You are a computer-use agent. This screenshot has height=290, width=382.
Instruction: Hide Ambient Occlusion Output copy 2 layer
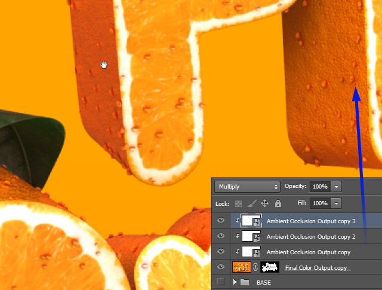point(221,236)
